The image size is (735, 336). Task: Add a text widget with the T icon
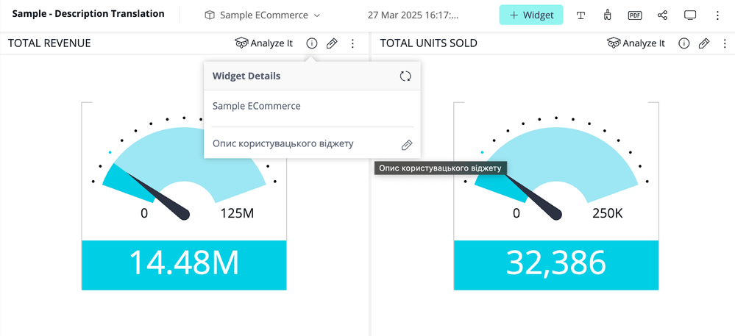point(580,15)
